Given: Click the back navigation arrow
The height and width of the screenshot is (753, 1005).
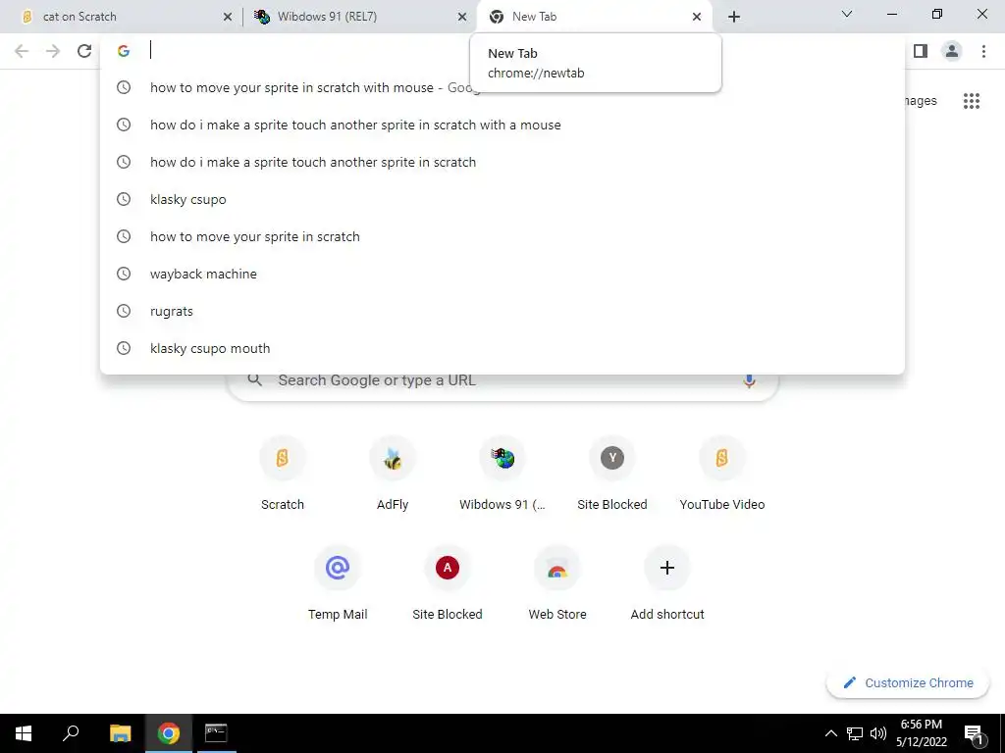Looking at the screenshot, I should [x=22, y=51].
